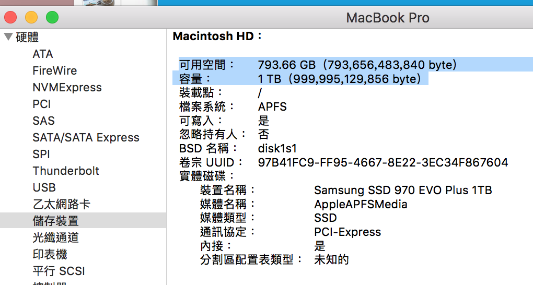This screenshot has width=533, height=285.
Task: Open 乙太網路卡 ethernet card entry
Action: (62, 204)
